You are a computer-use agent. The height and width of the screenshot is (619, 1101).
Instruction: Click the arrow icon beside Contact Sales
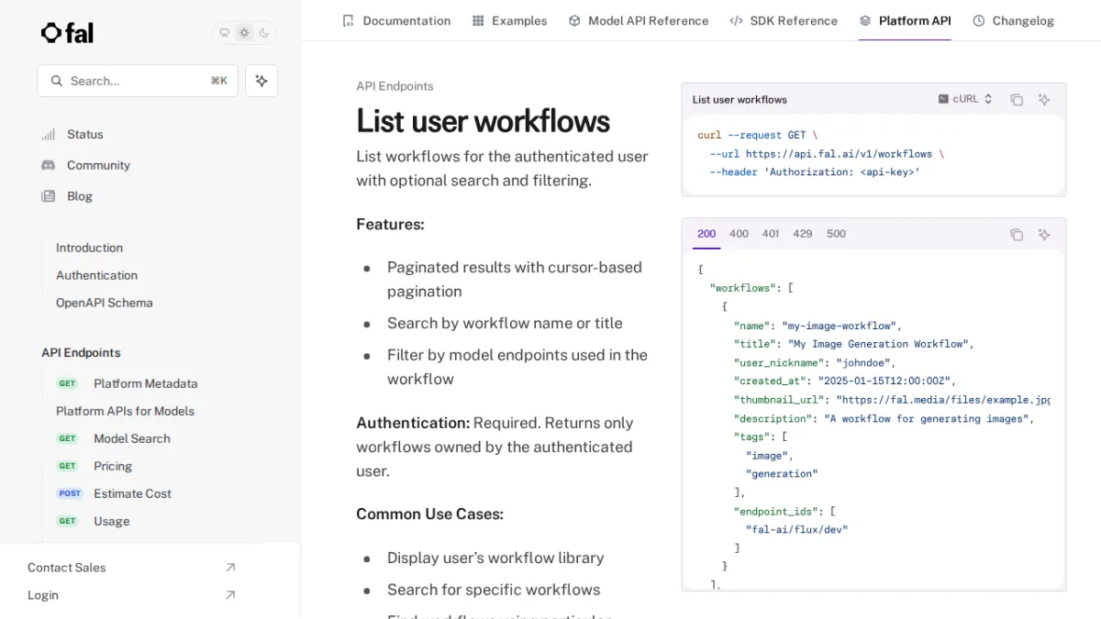230,568
